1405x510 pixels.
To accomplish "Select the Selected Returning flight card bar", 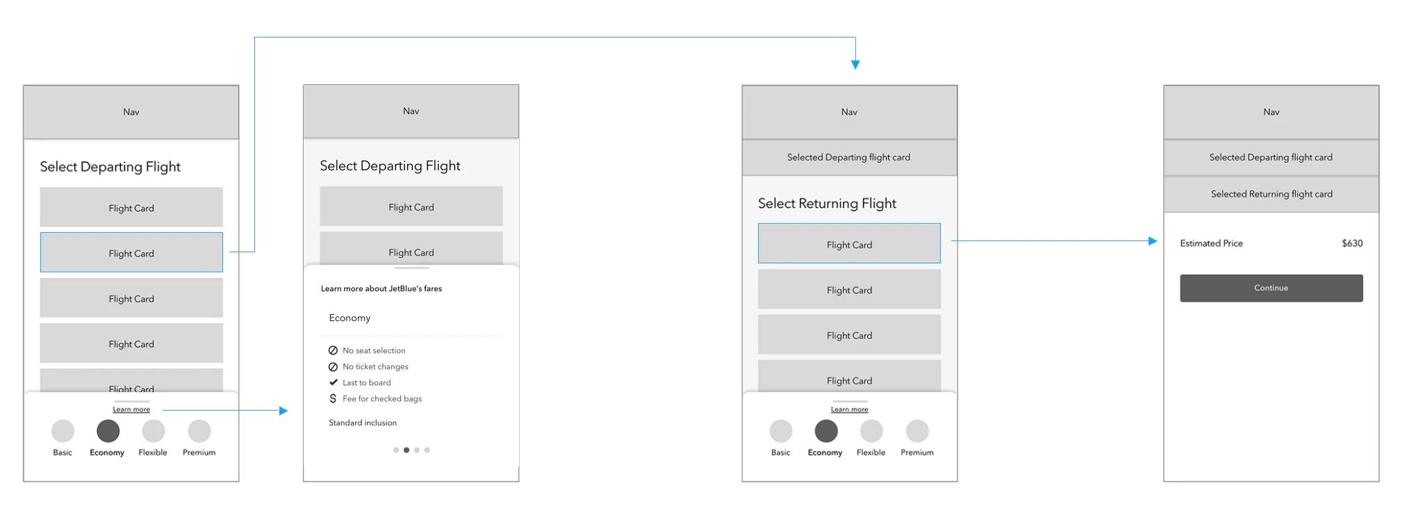I will [x=1271, y=195].
